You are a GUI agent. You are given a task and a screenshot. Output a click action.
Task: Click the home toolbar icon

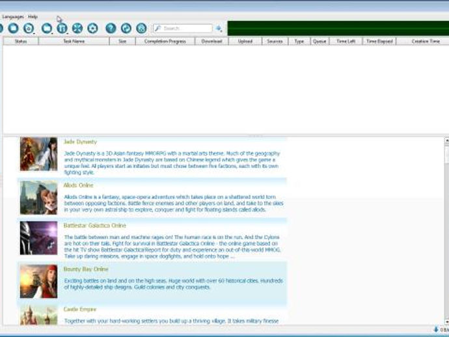[x=141, y=28]
